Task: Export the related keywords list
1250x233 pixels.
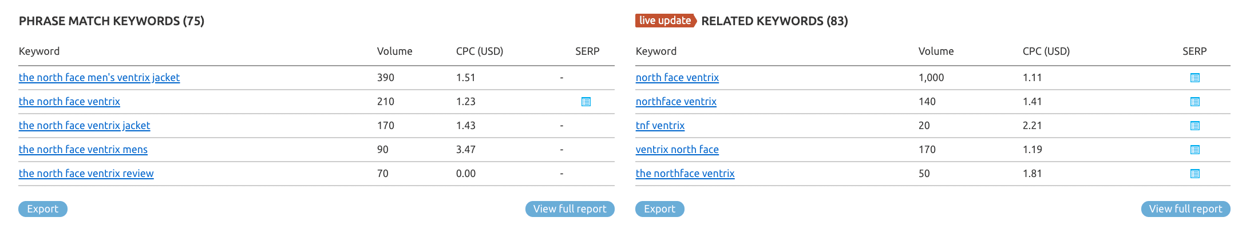Action: [x=660, y=209]
